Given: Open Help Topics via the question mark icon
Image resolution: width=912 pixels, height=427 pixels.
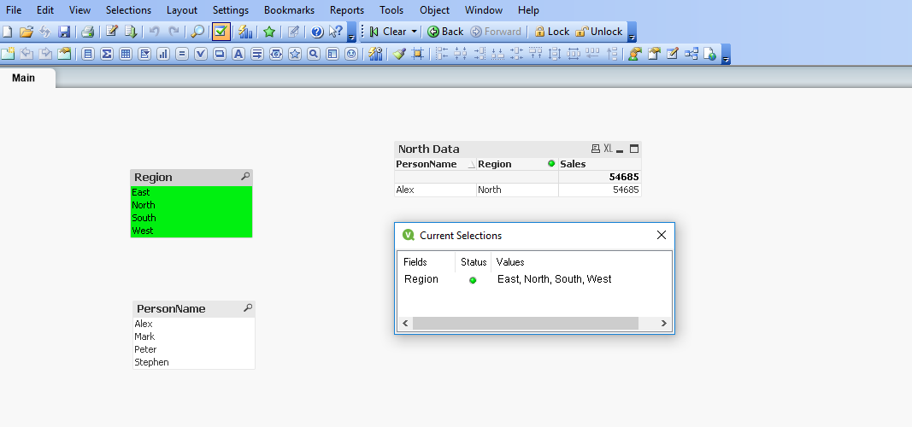Looking at the screenshot, I should point(317,32).
